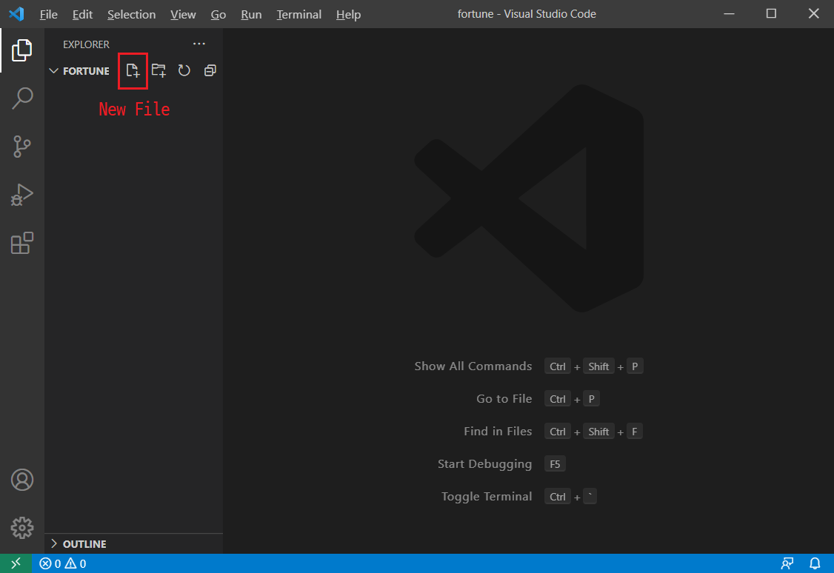Open the Edit menu
Screen dimensions: 834x573
(x=82, y=14)
